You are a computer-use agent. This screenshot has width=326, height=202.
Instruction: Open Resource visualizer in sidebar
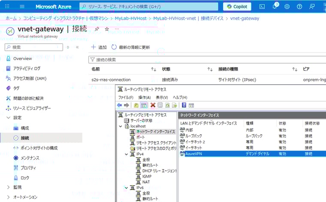point(32,108)
